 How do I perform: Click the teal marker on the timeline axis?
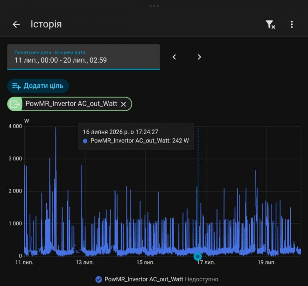point(197,256)
